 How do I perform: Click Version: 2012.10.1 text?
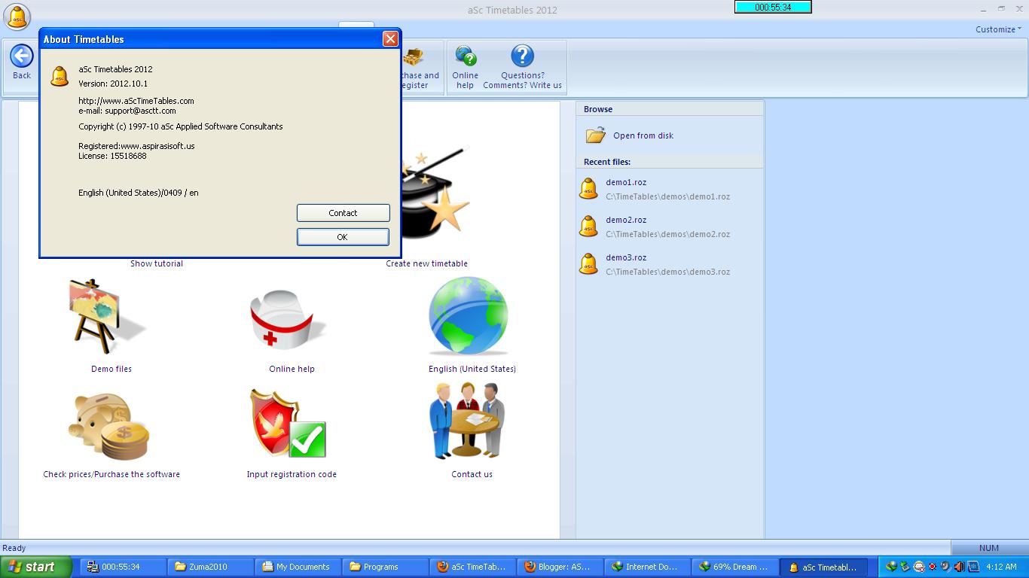113,84
